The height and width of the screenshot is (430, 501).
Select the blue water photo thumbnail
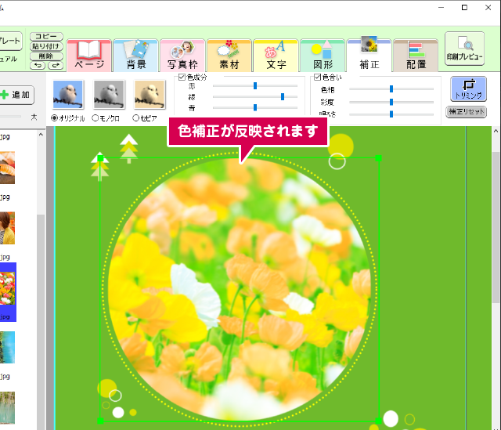7,347
